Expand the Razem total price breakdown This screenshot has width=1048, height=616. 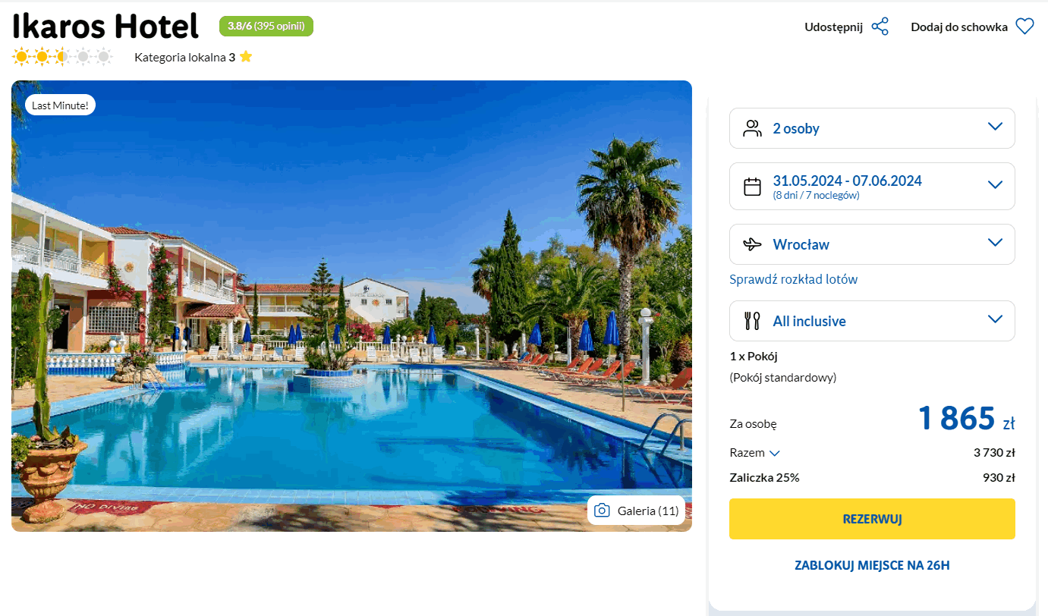[x=755, y=453]
